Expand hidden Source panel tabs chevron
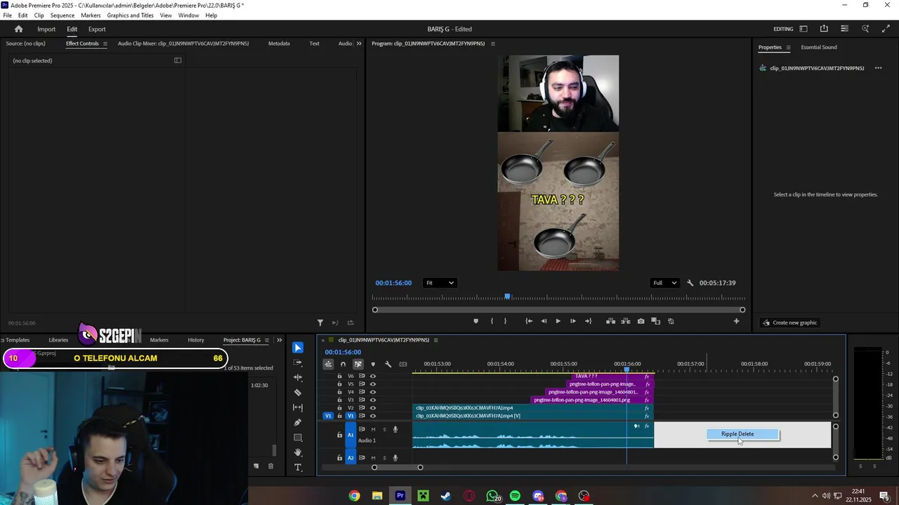Viewport: 899px width, 505px height. tap(359, 43)
